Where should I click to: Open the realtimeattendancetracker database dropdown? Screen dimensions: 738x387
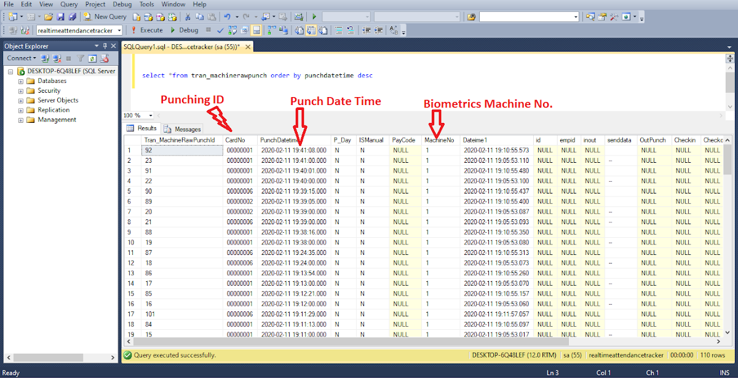pos(119,29)
